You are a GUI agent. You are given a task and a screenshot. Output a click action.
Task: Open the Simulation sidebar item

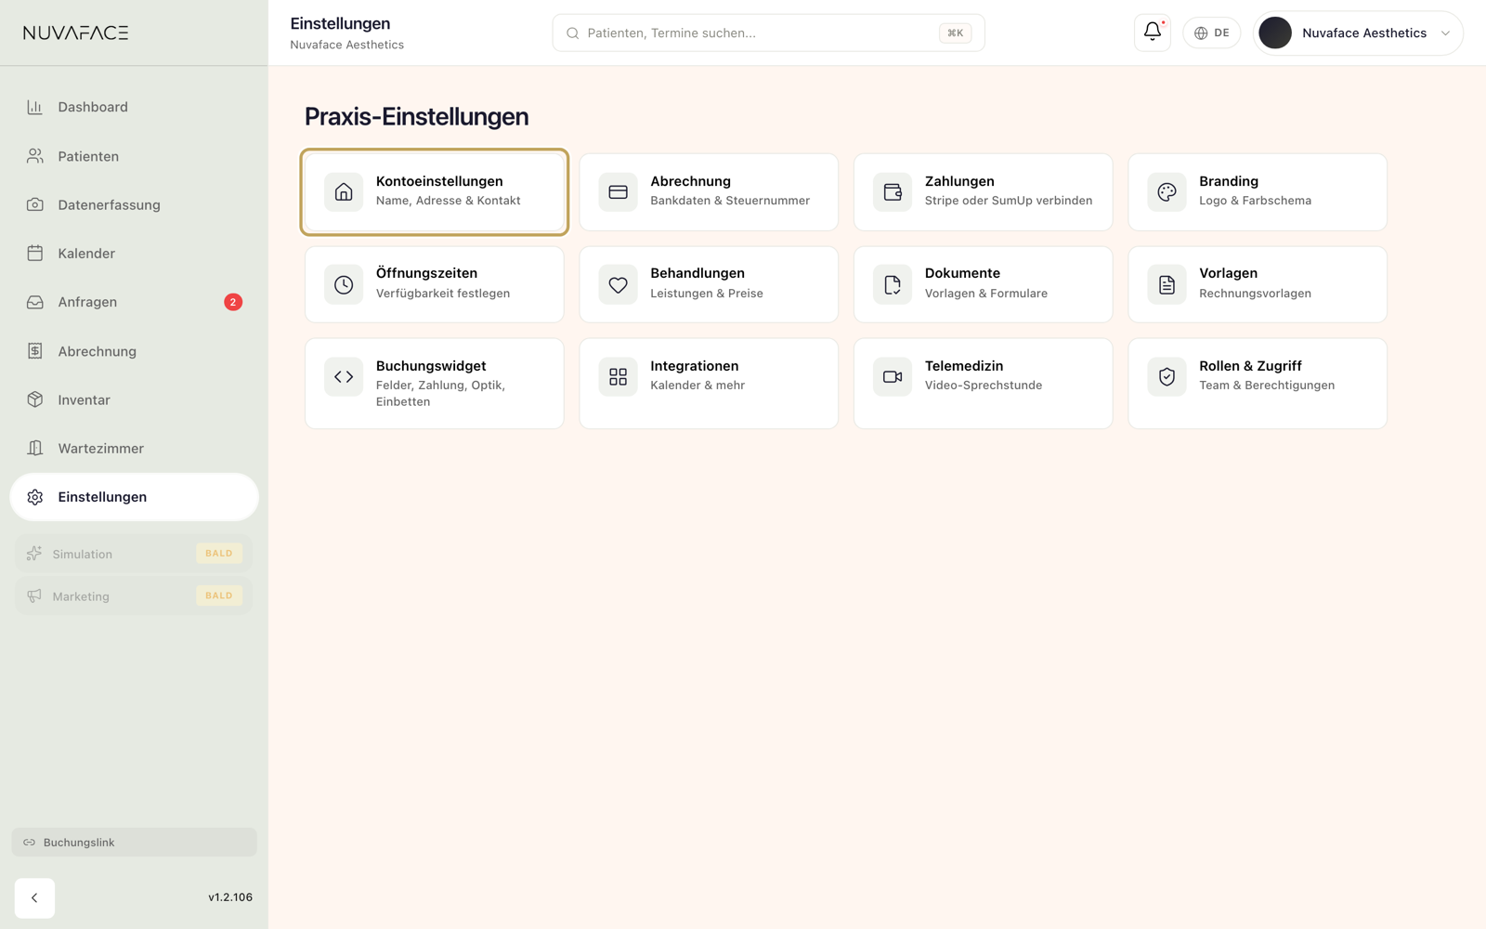click(x=134, y=554)
